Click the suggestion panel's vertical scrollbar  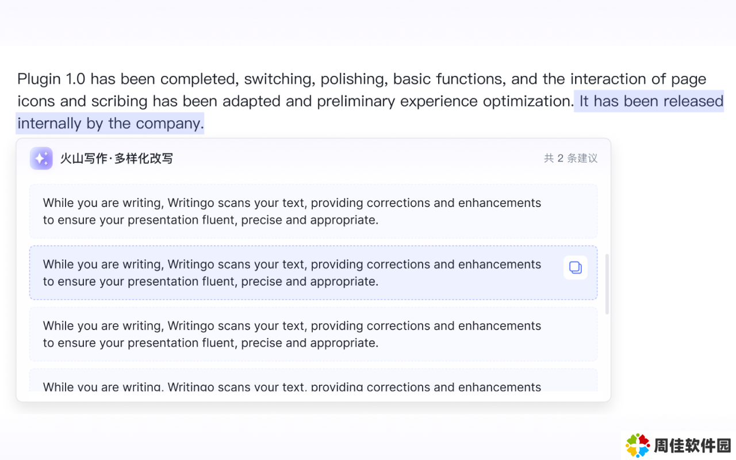tap(607, 284)
